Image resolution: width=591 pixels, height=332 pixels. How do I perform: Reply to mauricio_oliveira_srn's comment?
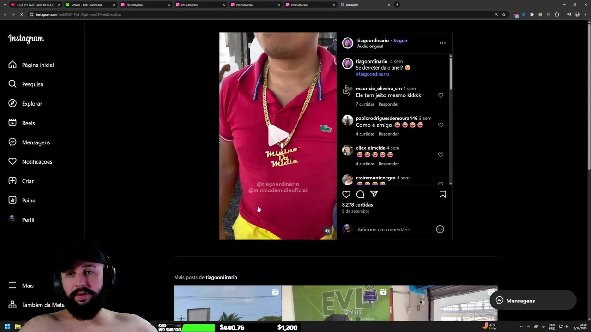coord(389,104)
